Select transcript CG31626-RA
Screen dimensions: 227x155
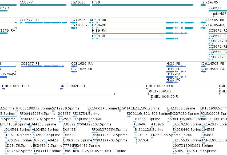[x=81, y=20]
